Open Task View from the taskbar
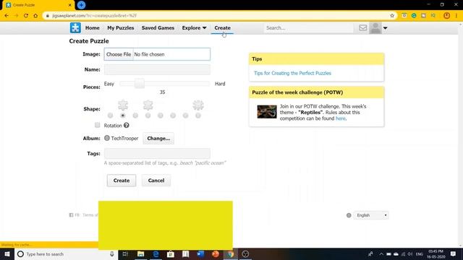 [125, 254]
